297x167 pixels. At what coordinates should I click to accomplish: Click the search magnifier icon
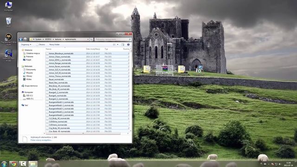pos(130,39)
